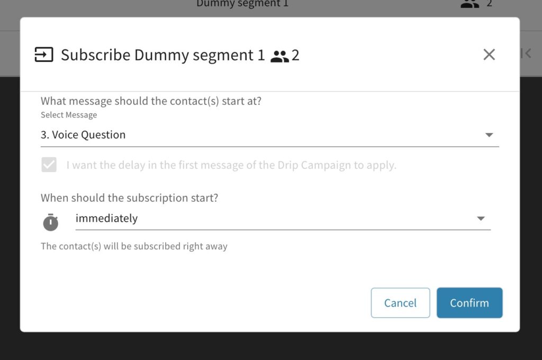
Task: Open the 'immediately' start time dropdown
Action: click(x=275, y=219)
